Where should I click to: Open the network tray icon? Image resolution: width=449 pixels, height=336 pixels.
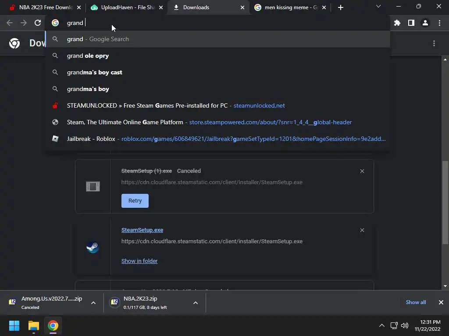tap(394, 325)
